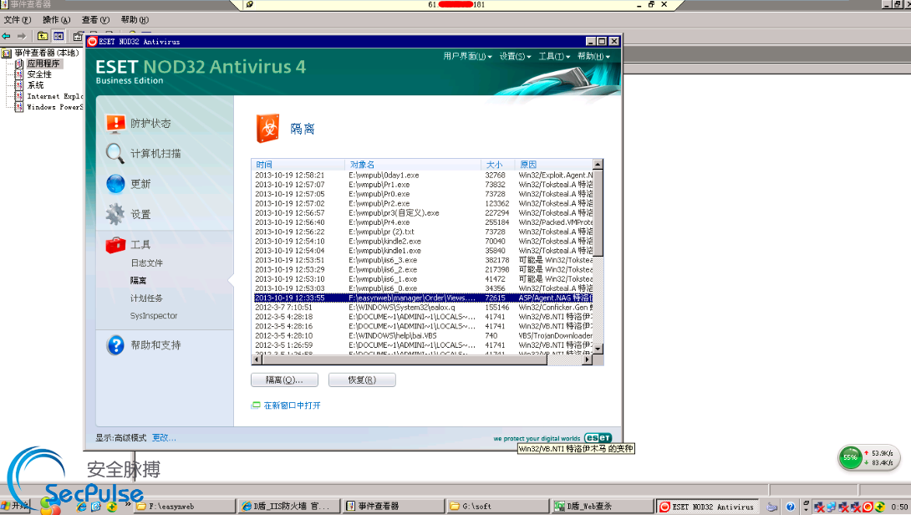911x515 pixels.
Task: Click the pin icon on remote connection bar
Action: (250, 5)
